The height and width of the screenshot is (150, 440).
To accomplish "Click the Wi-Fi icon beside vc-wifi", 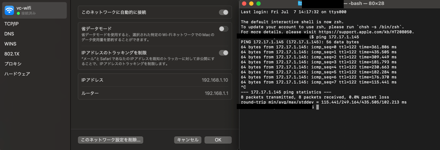I will (x=9, y=10).
